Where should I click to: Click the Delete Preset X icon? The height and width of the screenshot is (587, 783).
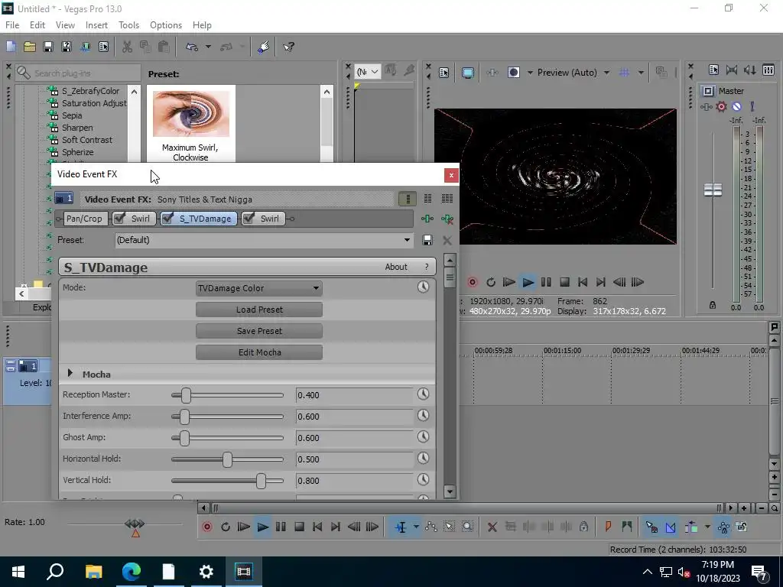click(447, 240)
